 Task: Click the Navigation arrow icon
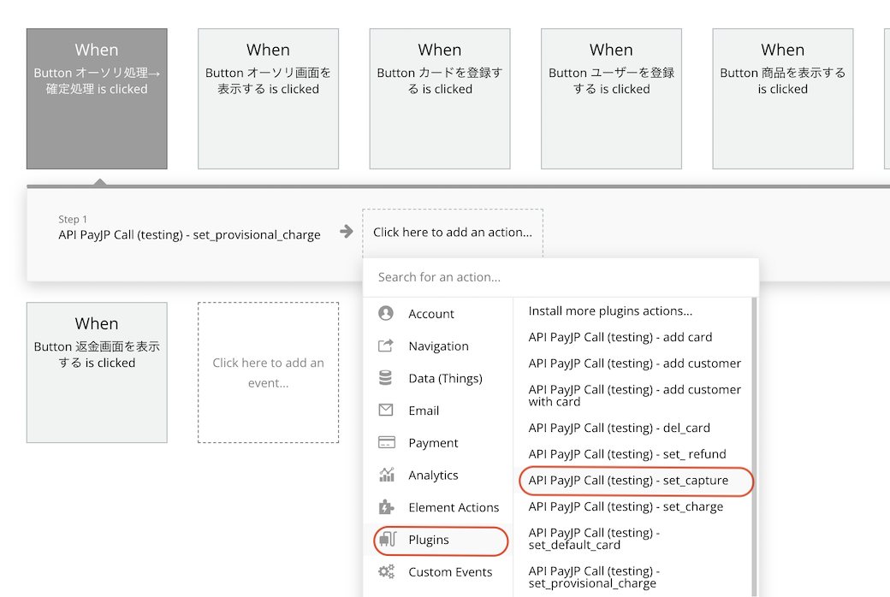click(x=386, y=346)
